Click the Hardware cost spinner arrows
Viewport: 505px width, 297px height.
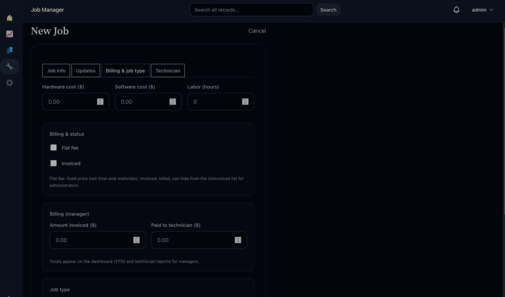pyautogui.click(x=100, y=102)
